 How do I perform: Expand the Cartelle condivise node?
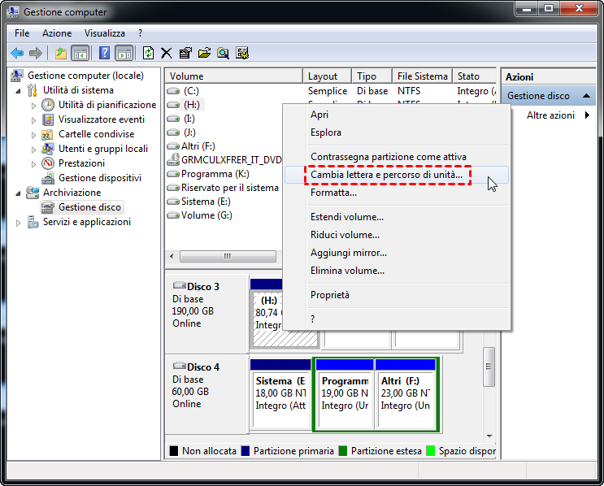[33, 135]
